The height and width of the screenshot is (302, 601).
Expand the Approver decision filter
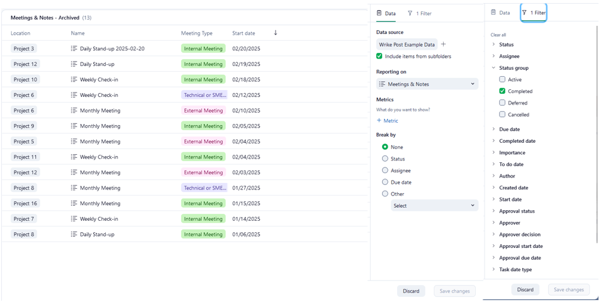pyautogui.click(x=493, y=235)
